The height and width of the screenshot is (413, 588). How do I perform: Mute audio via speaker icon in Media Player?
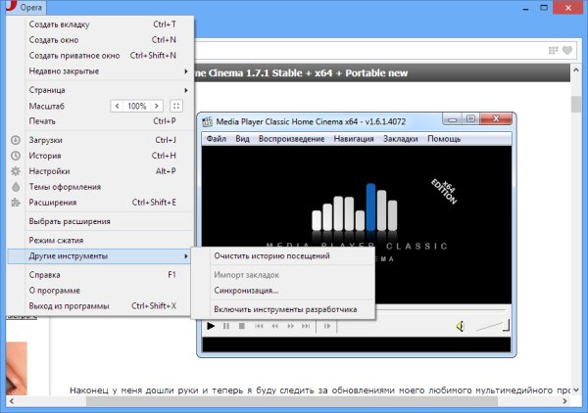click(x=461, y=327)
